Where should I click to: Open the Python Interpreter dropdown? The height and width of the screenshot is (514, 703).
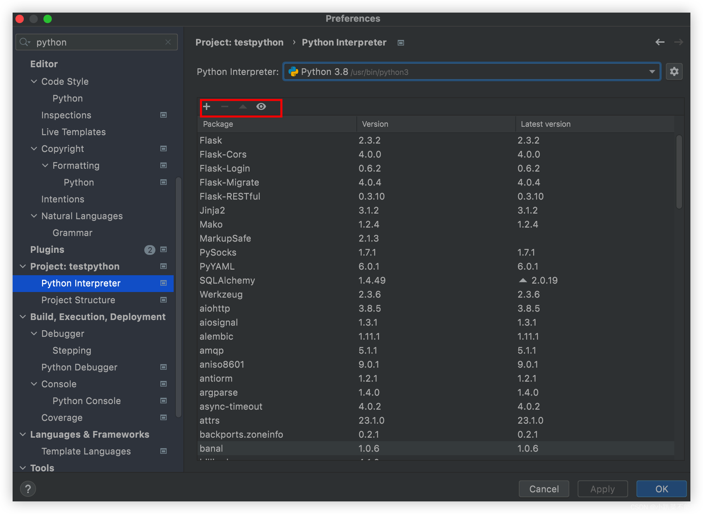click(x=652, y=72)
